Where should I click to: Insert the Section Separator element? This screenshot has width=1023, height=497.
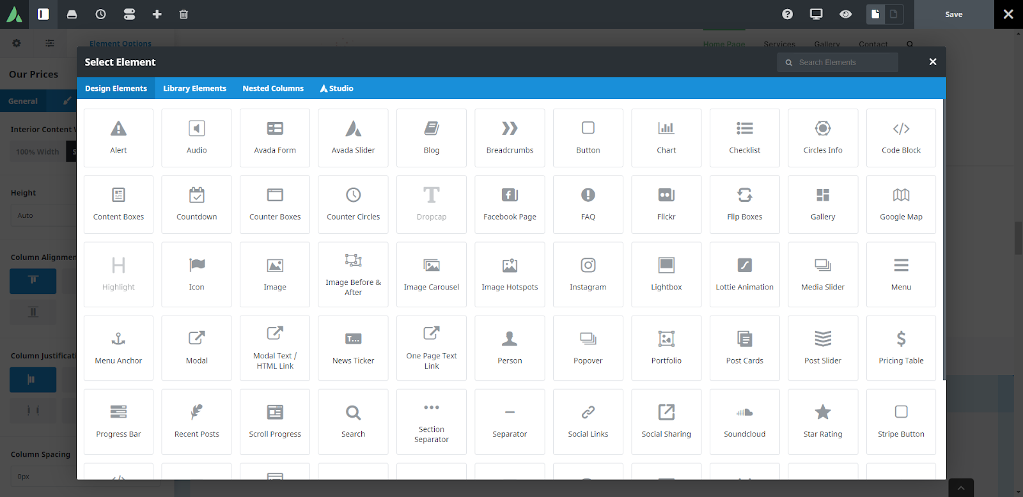click(x=432, y=422)
